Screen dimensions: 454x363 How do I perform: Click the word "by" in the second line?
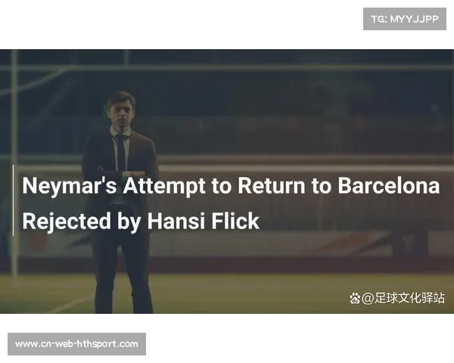(x=129, y=222)
